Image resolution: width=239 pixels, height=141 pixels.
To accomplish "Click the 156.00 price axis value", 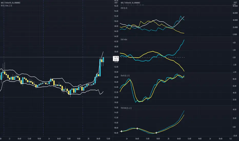I will (x=116, y=6).
